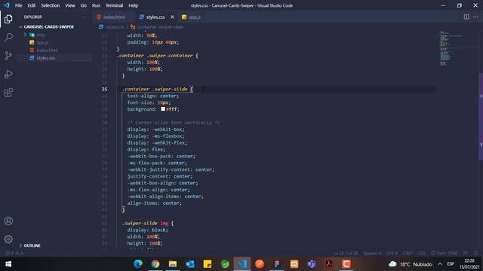Select the styles.css editor tab

coord(155,17)
